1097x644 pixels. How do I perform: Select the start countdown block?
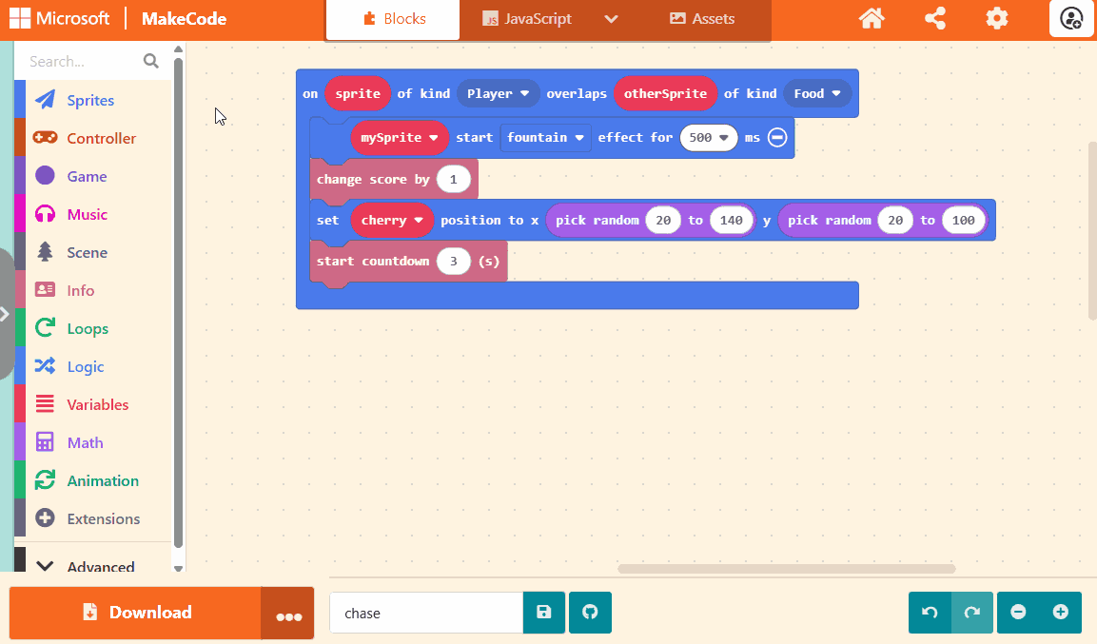click(x=374, y=261)
